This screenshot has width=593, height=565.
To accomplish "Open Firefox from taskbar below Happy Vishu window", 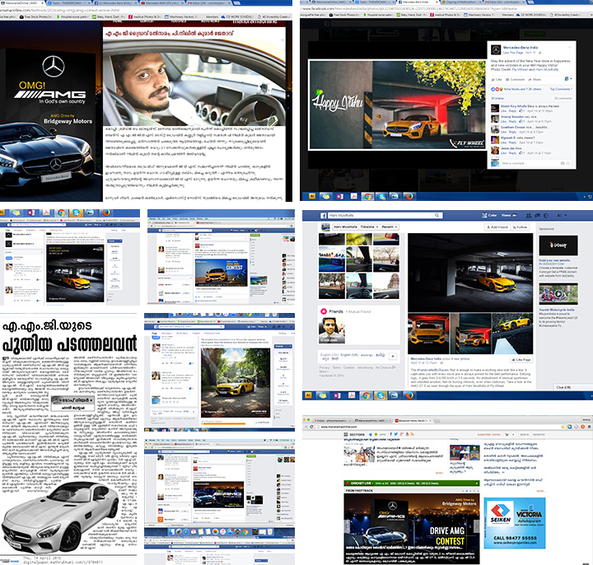I will [409, 196].
